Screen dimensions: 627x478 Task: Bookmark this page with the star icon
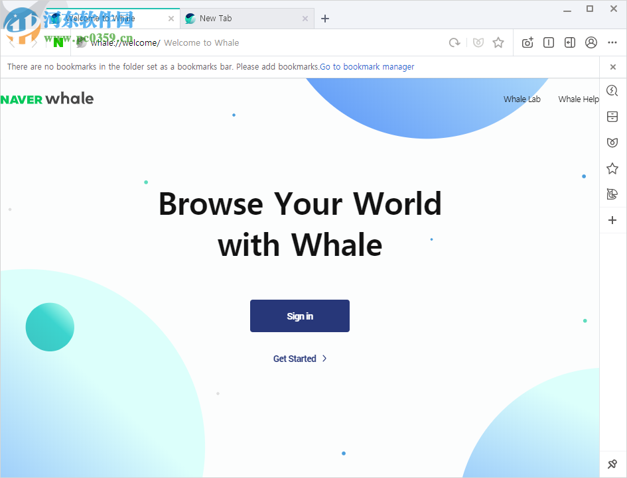pyautogui.click(x=498, y=42)
